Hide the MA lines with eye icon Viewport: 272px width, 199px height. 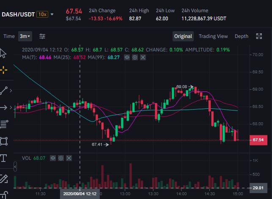pos(127,57)
